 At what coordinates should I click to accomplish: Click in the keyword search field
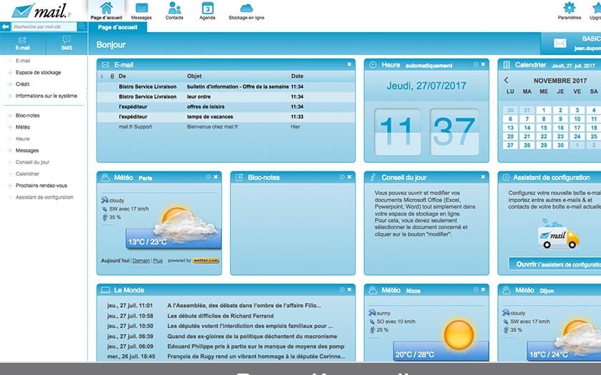tap(44, 27)
